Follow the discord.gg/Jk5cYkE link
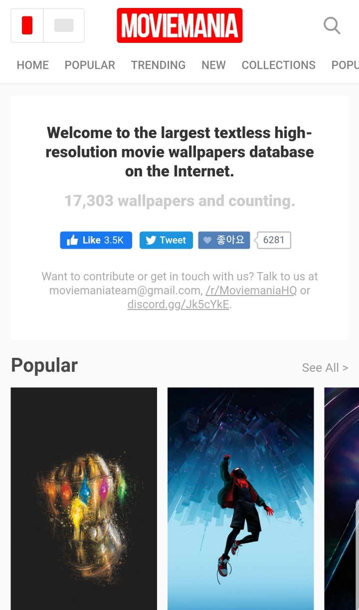The height and width of the screenshot is (610, 359). click(x=179, y=305)
